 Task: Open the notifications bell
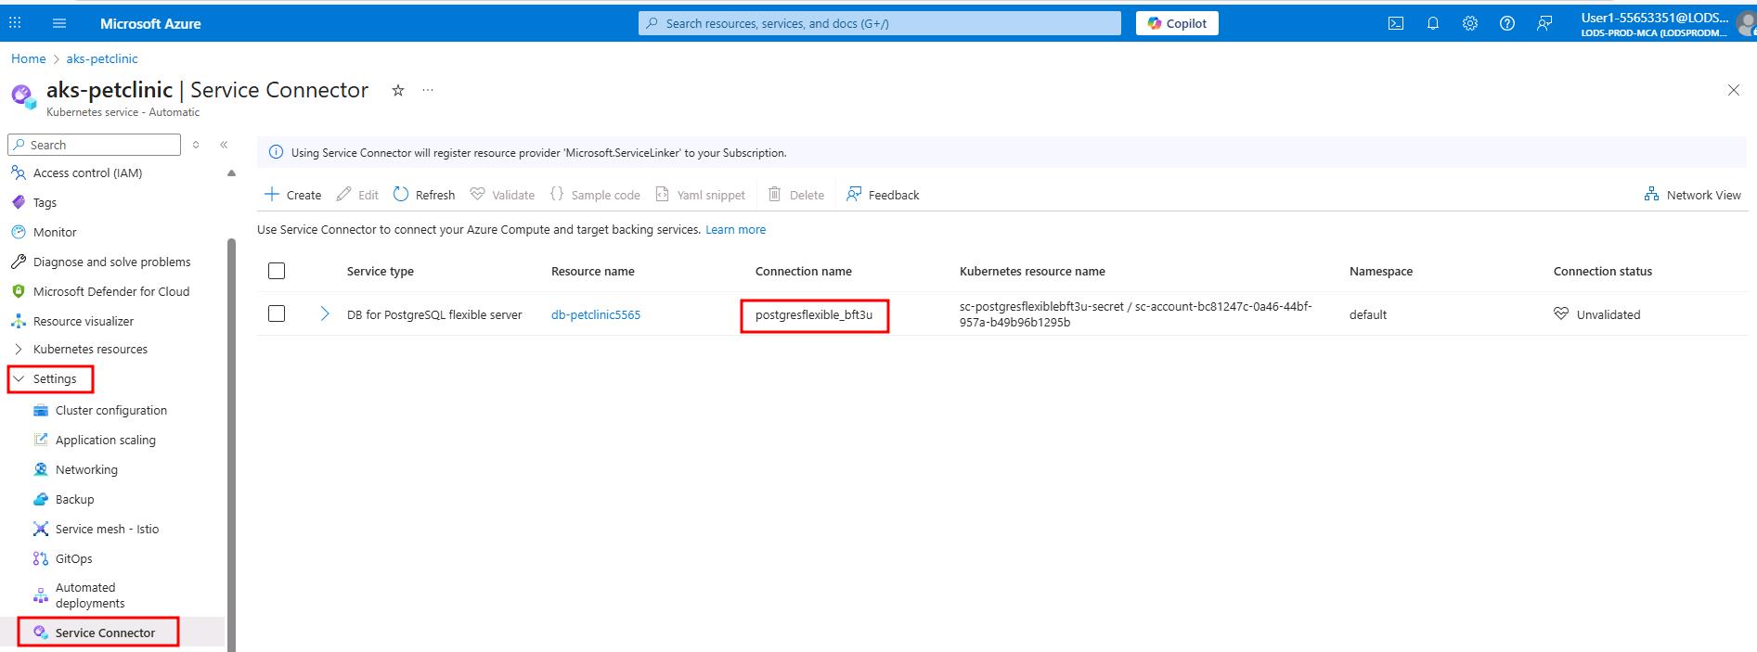click(x=1432, y=23)
